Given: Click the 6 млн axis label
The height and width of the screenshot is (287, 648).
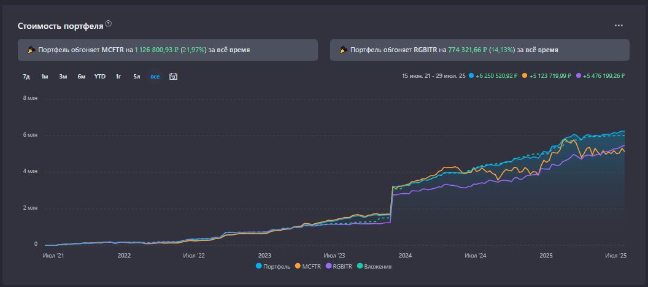Looking at the screenshot, I should tap(29, 135).
